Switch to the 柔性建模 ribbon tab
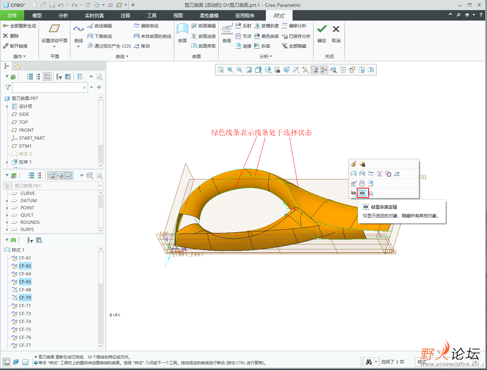This screenshot has height=370, width=487. click(209, 16)
